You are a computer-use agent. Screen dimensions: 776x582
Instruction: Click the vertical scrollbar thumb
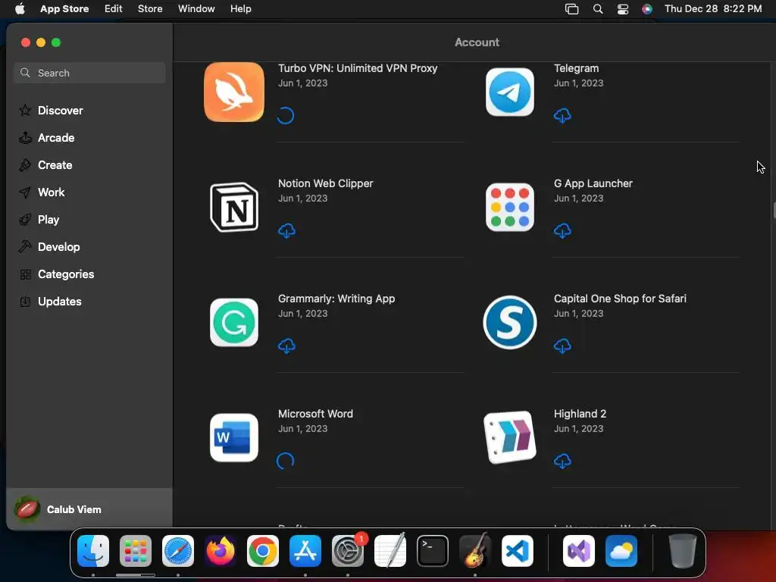click(x=774, y=210)
